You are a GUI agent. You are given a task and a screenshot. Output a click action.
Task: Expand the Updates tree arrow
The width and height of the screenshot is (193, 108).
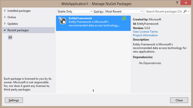click(x=5, y=23)
